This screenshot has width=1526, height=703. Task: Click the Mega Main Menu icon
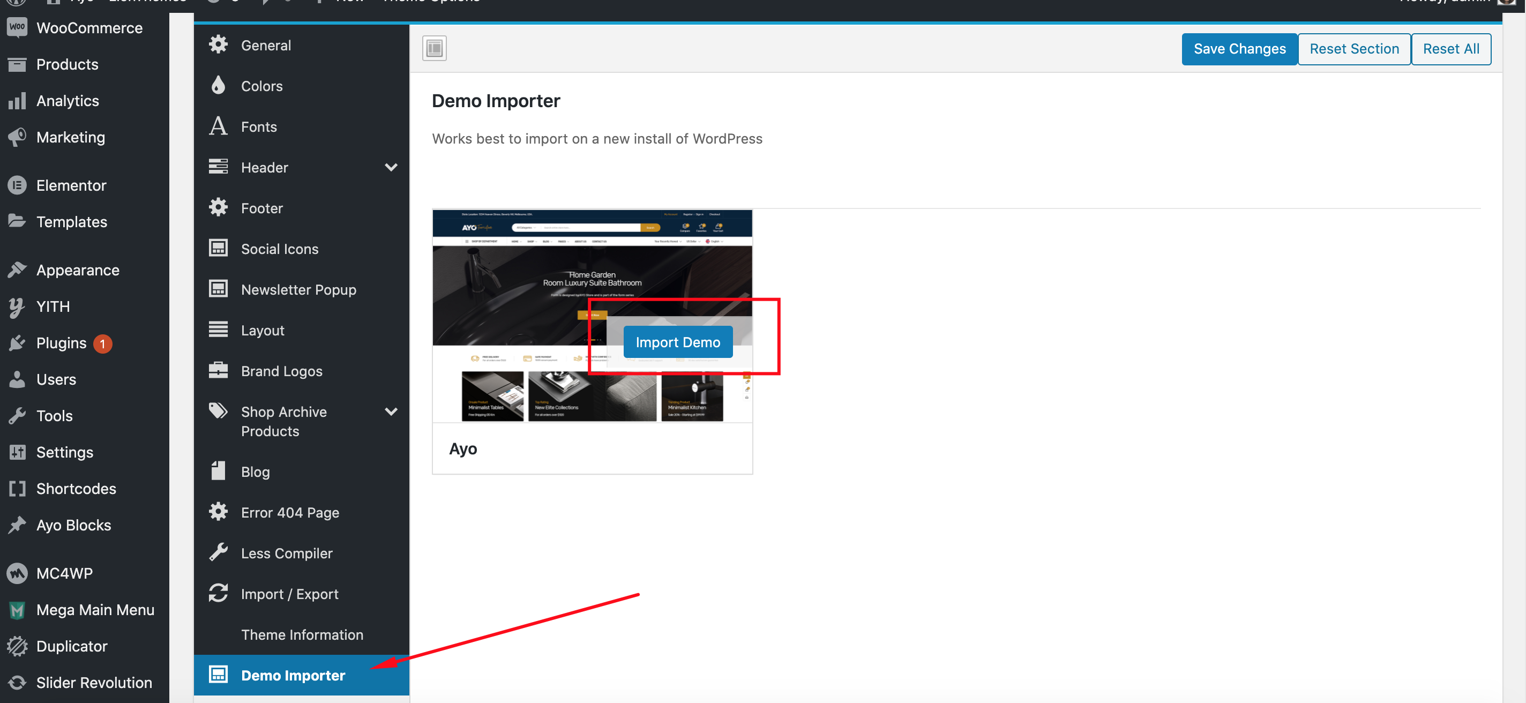coord(17,609)
